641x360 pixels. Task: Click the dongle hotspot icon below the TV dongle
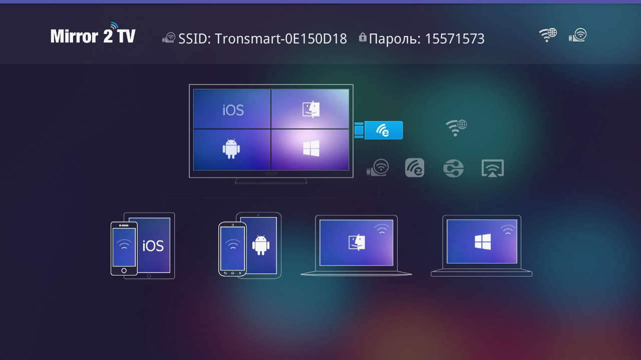(378, 167)
